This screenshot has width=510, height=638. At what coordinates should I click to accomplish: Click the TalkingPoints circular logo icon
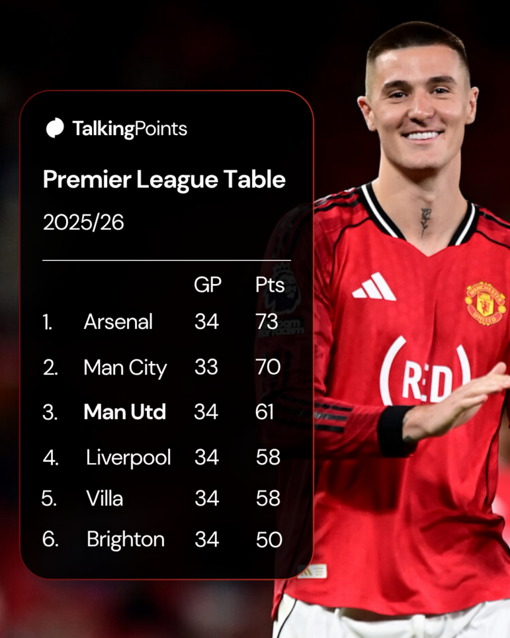[x=55, y=128]
